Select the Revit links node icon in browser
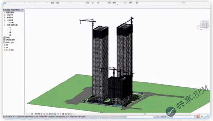 tap(4, 50)
